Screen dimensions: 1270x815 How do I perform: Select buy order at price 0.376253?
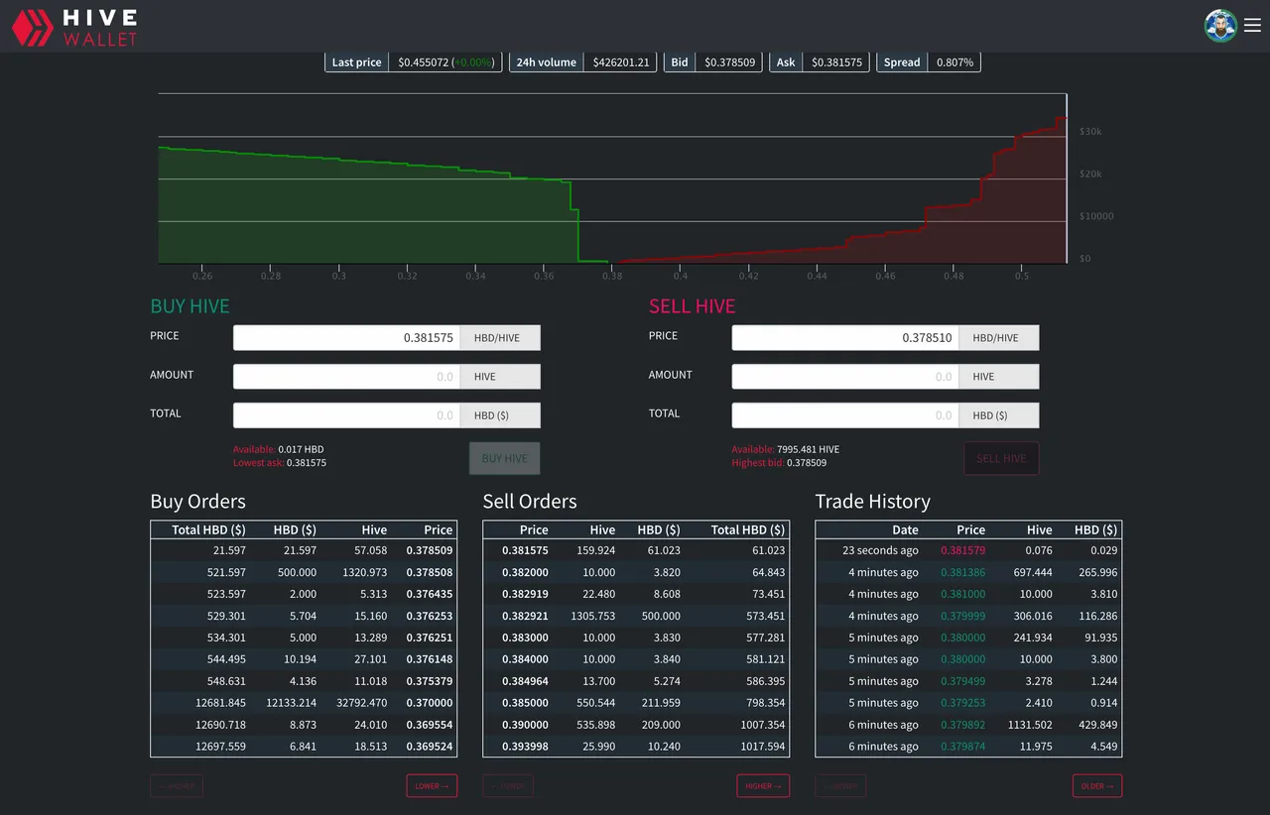click(304, 616)
